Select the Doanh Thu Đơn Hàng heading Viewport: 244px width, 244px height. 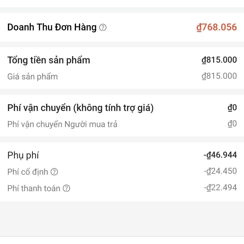point(52,27)
